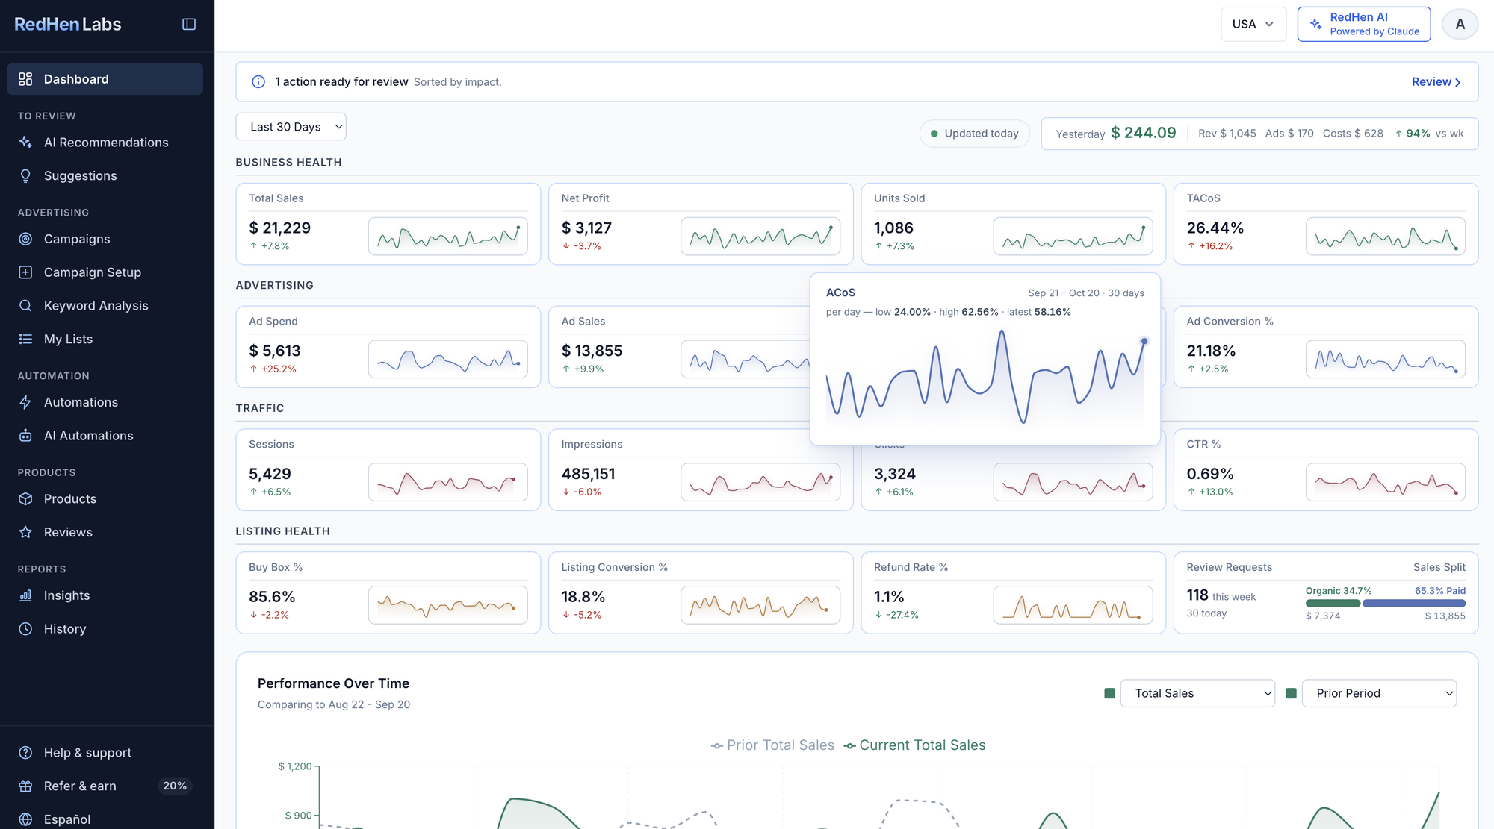Open the USA marketplace dropdown
This screenshot has width=1494, height=829.
pyautogui.click(x=1253, y=24)
